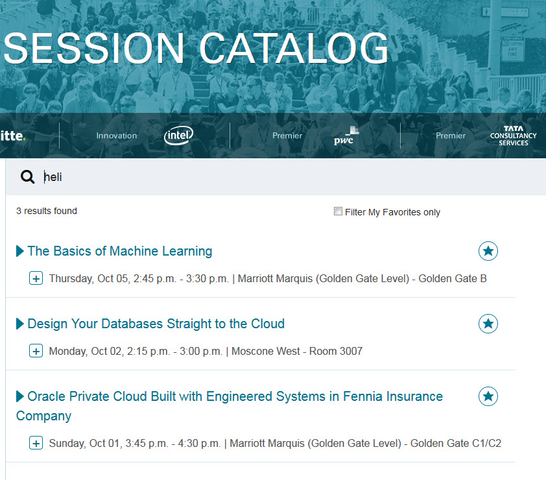Click the Deloitte sponsor logo
546x480 pixels.
pyautogui.click(x=12, y=136)
